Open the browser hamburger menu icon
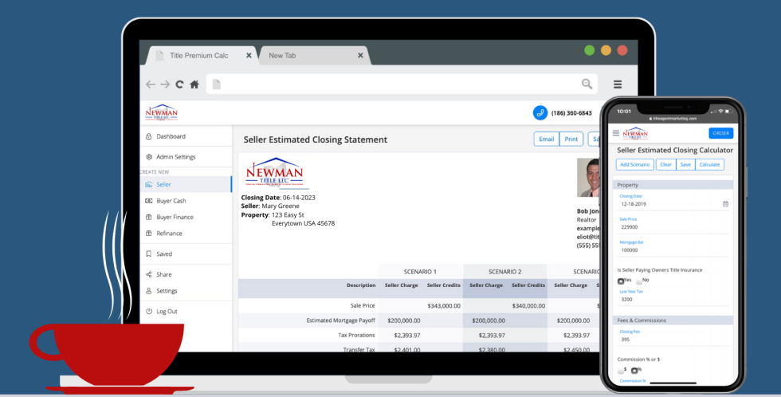 point(617,85)
